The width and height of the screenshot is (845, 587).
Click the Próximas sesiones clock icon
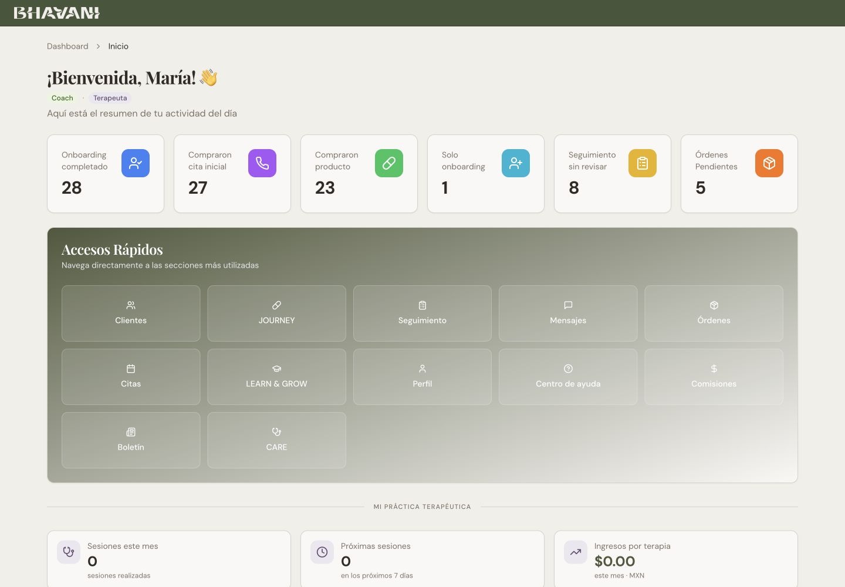point(322,552)
